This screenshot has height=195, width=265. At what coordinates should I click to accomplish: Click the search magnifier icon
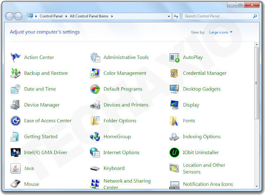coord(255,16)
